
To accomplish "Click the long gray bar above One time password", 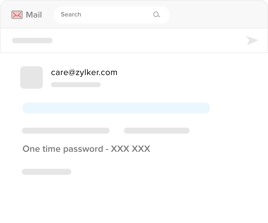I will 66,131.
